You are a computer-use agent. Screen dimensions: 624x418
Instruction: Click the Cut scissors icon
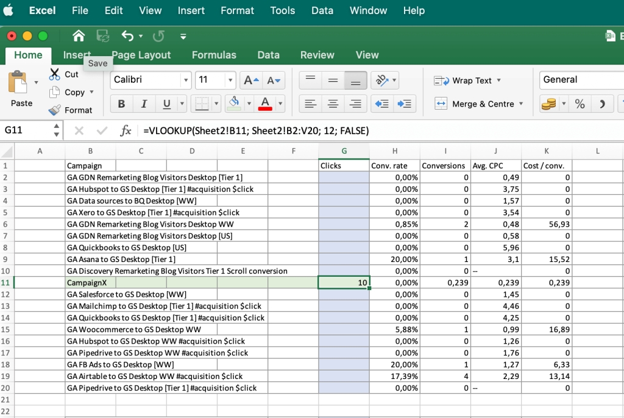click(x=54, y=74)
